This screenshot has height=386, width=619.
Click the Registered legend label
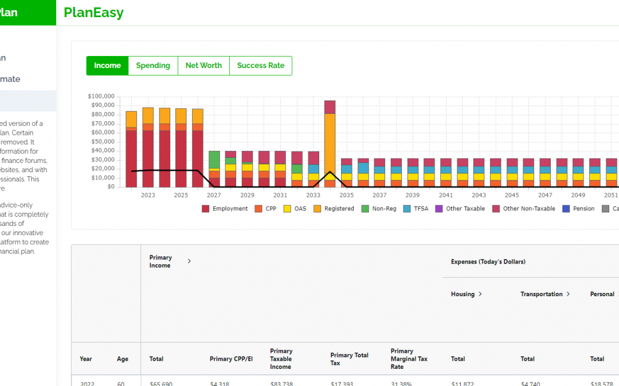tap(339, 209)
